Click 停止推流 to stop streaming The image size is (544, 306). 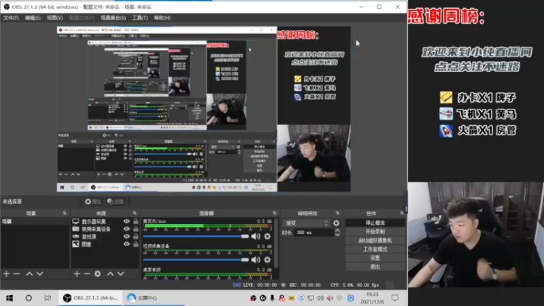pyautogui.click(x=375, y=223)
